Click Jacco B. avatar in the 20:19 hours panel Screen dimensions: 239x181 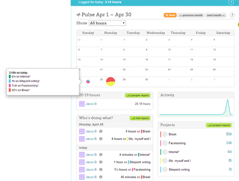[x=82, y=104]
